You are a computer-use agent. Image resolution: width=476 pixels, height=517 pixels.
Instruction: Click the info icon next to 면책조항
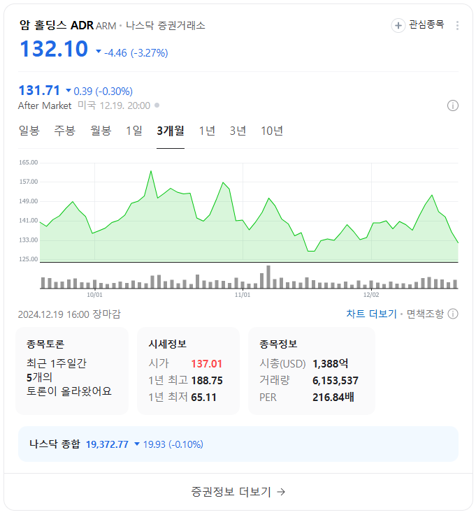pos(453,314)
